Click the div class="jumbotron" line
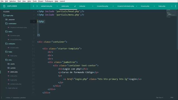178x100 pixels. [x=63, y=62]
